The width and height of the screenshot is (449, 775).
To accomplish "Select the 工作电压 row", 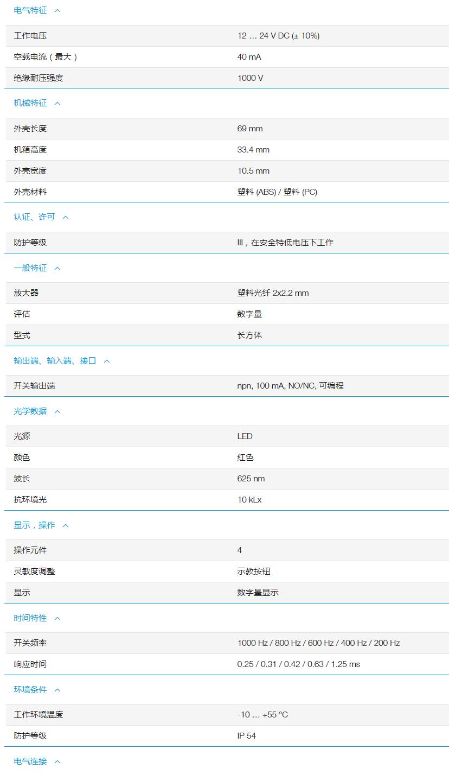I will 224,36.
